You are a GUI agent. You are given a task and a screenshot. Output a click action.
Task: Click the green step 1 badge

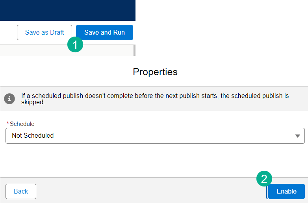coord(75,44)
